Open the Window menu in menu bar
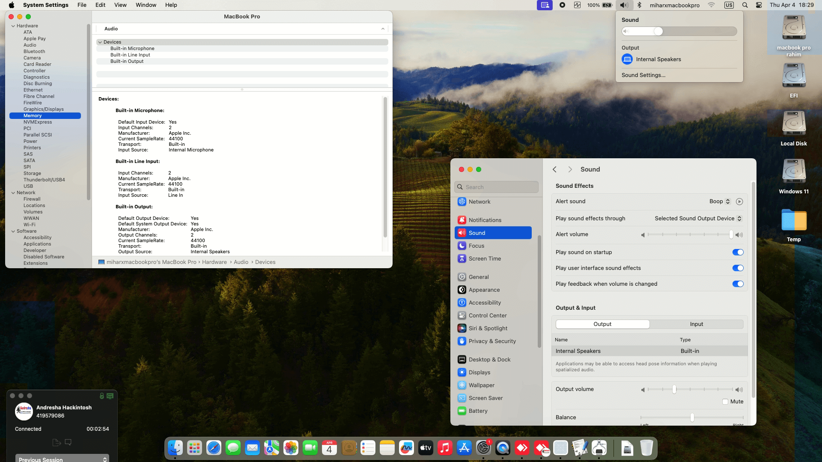 click(146, 5)
